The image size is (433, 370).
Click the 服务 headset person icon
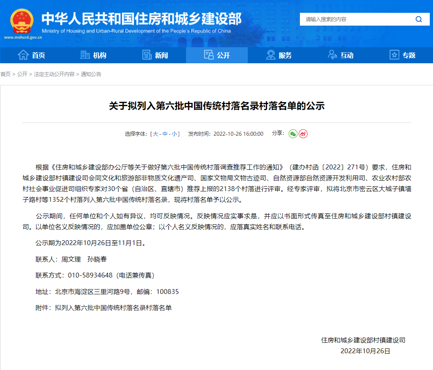[x=271, y=55]
